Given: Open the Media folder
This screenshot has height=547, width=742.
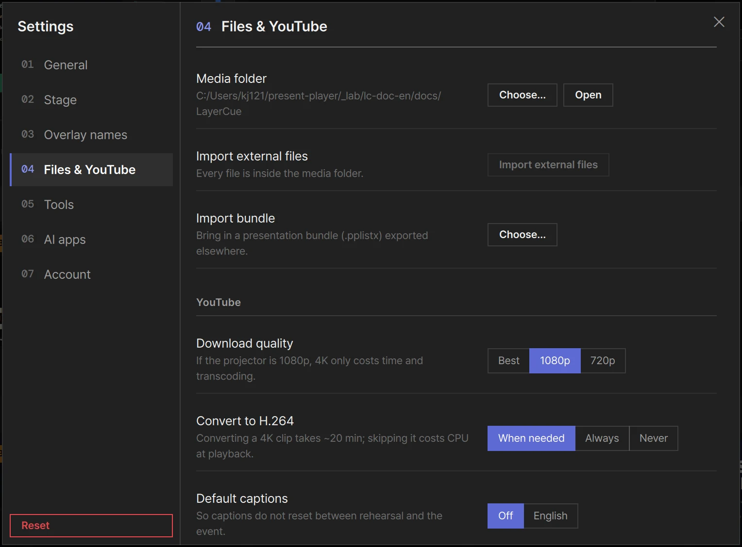Looking at the screenshot, I should click(588, 95).
